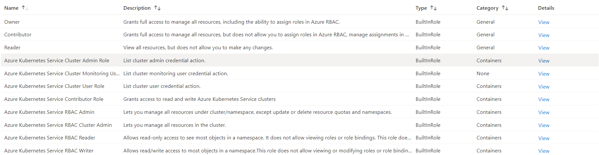Image resolution: width=599 pixels, height=155 pixels.
Task: Select Azure Kubernetes Service RBAC Reader role
Action: (50, 138)
